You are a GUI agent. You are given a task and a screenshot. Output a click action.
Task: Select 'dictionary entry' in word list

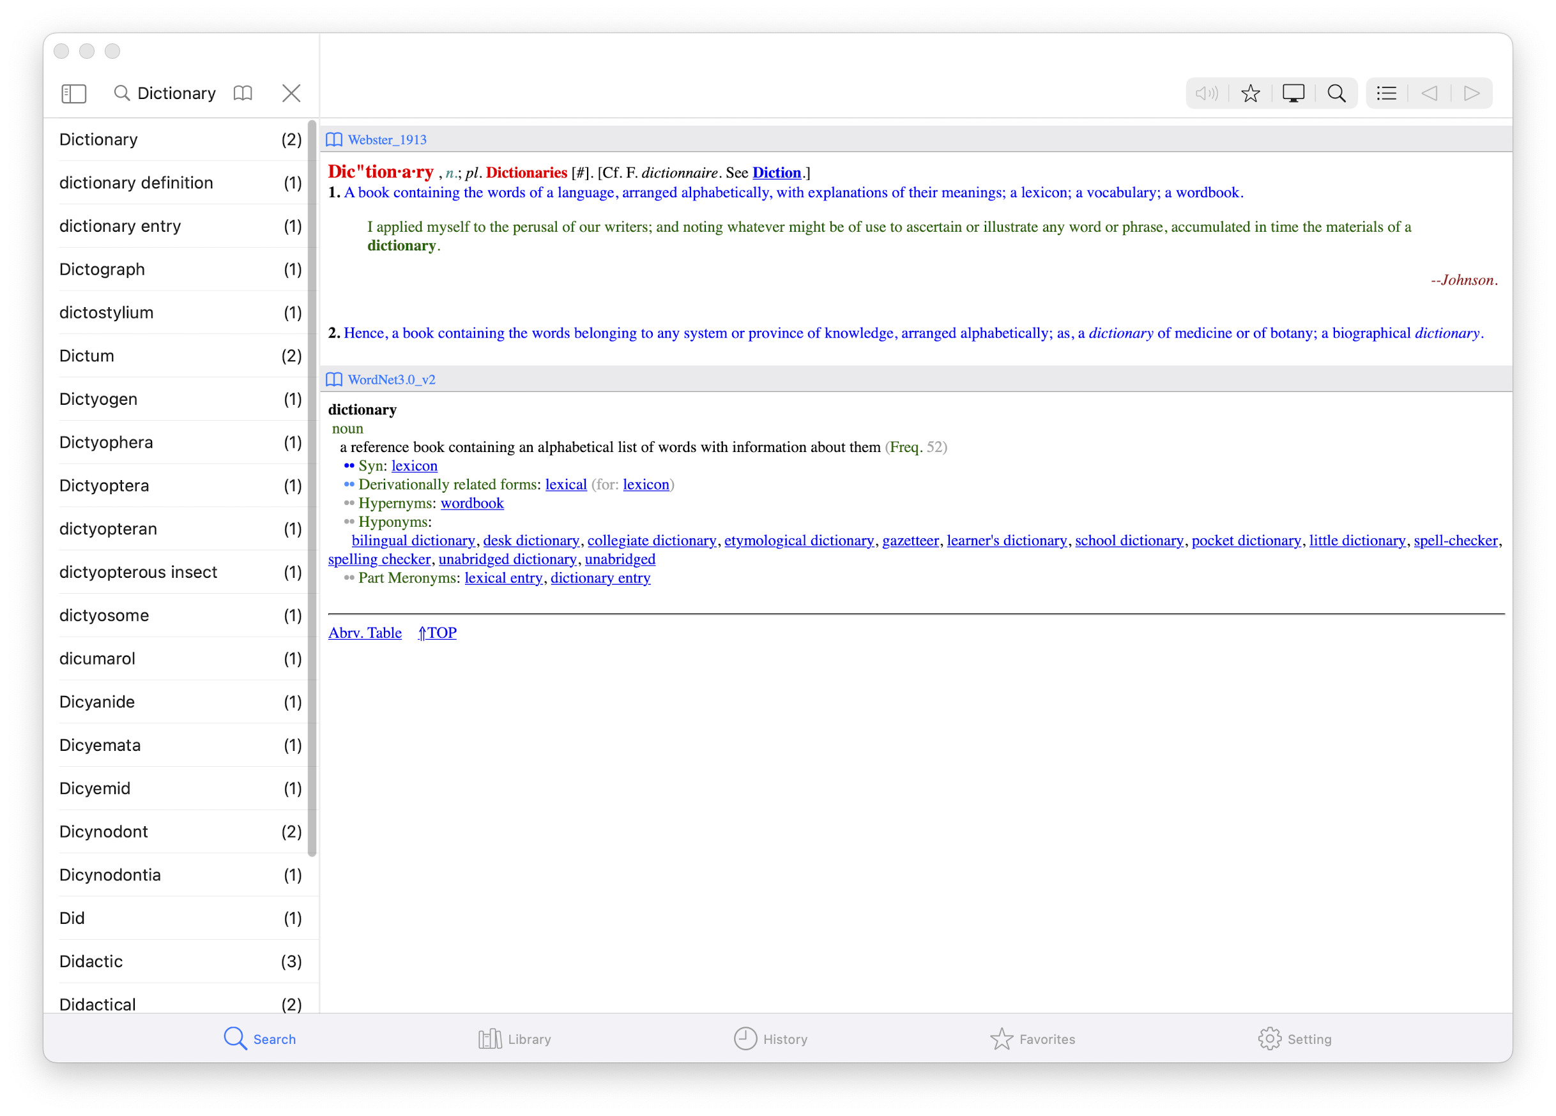(120, 225)
